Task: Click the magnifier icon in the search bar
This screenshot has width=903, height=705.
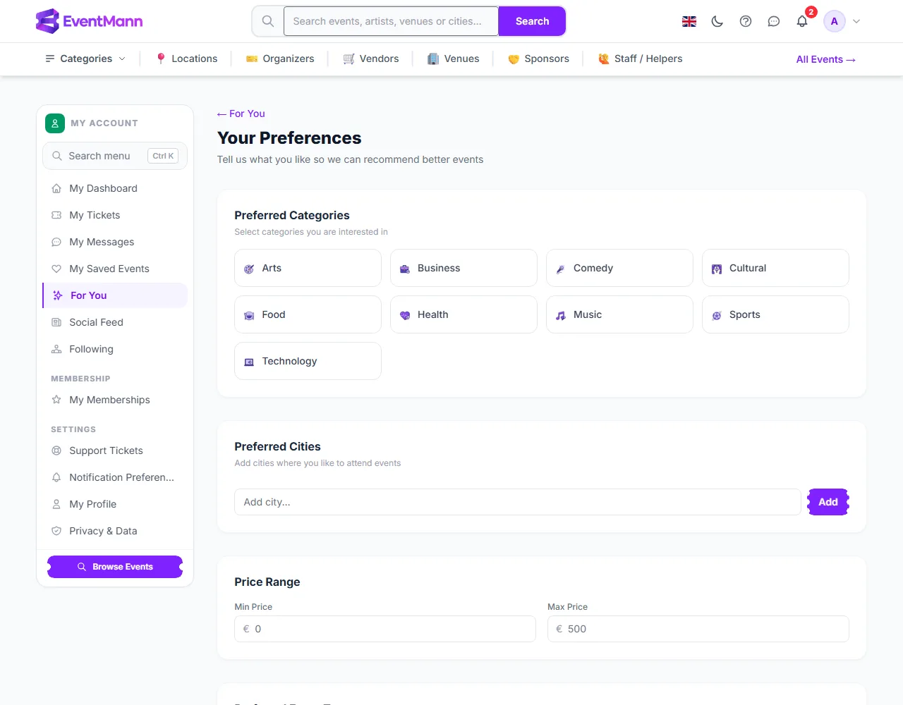Action: tap(268, 21)
